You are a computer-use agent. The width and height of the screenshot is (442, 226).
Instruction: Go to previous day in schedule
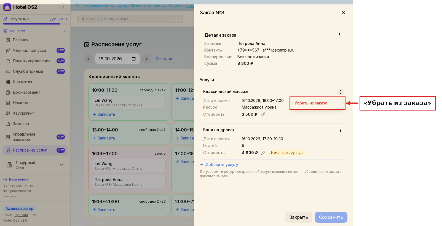coord(88,59)
